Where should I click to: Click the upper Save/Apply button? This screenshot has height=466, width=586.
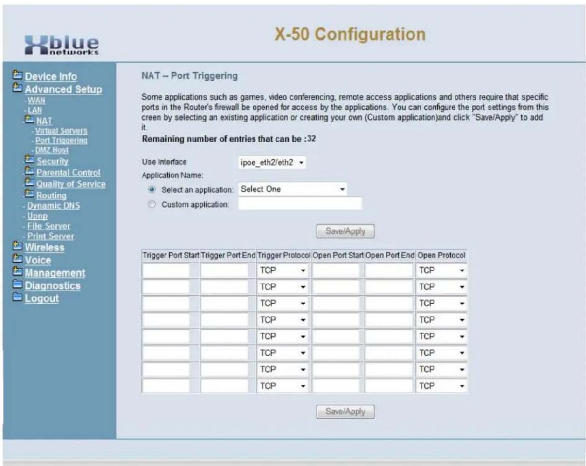pyautogui.click(x=345, y=231)
